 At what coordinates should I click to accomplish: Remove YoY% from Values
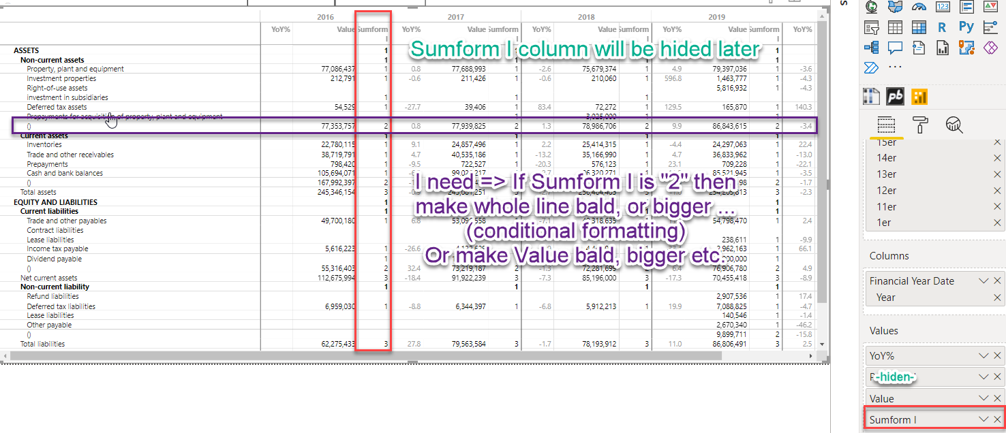coord(997,355)
